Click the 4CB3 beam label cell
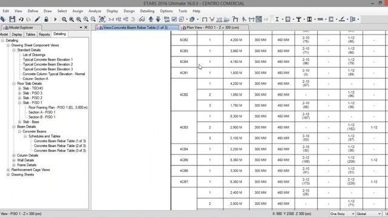 tap(184, 127)
